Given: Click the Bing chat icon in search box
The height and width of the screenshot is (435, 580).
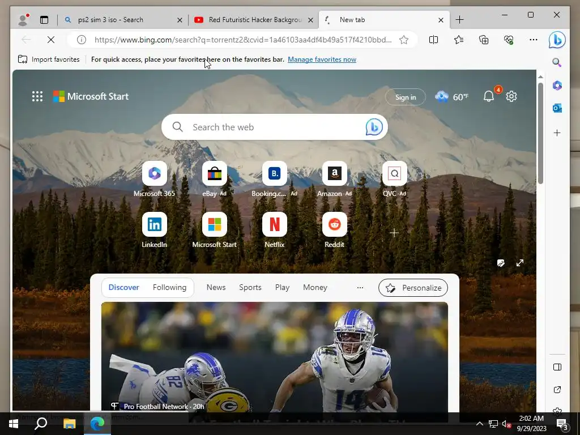Looking at the screenshot, I should (x=374, y=127).
